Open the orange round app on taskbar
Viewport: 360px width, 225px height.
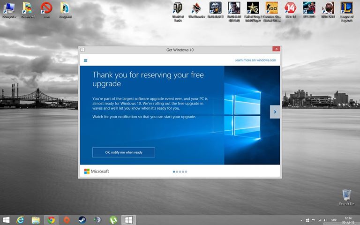pyautogui.click(x=67, y=220)
